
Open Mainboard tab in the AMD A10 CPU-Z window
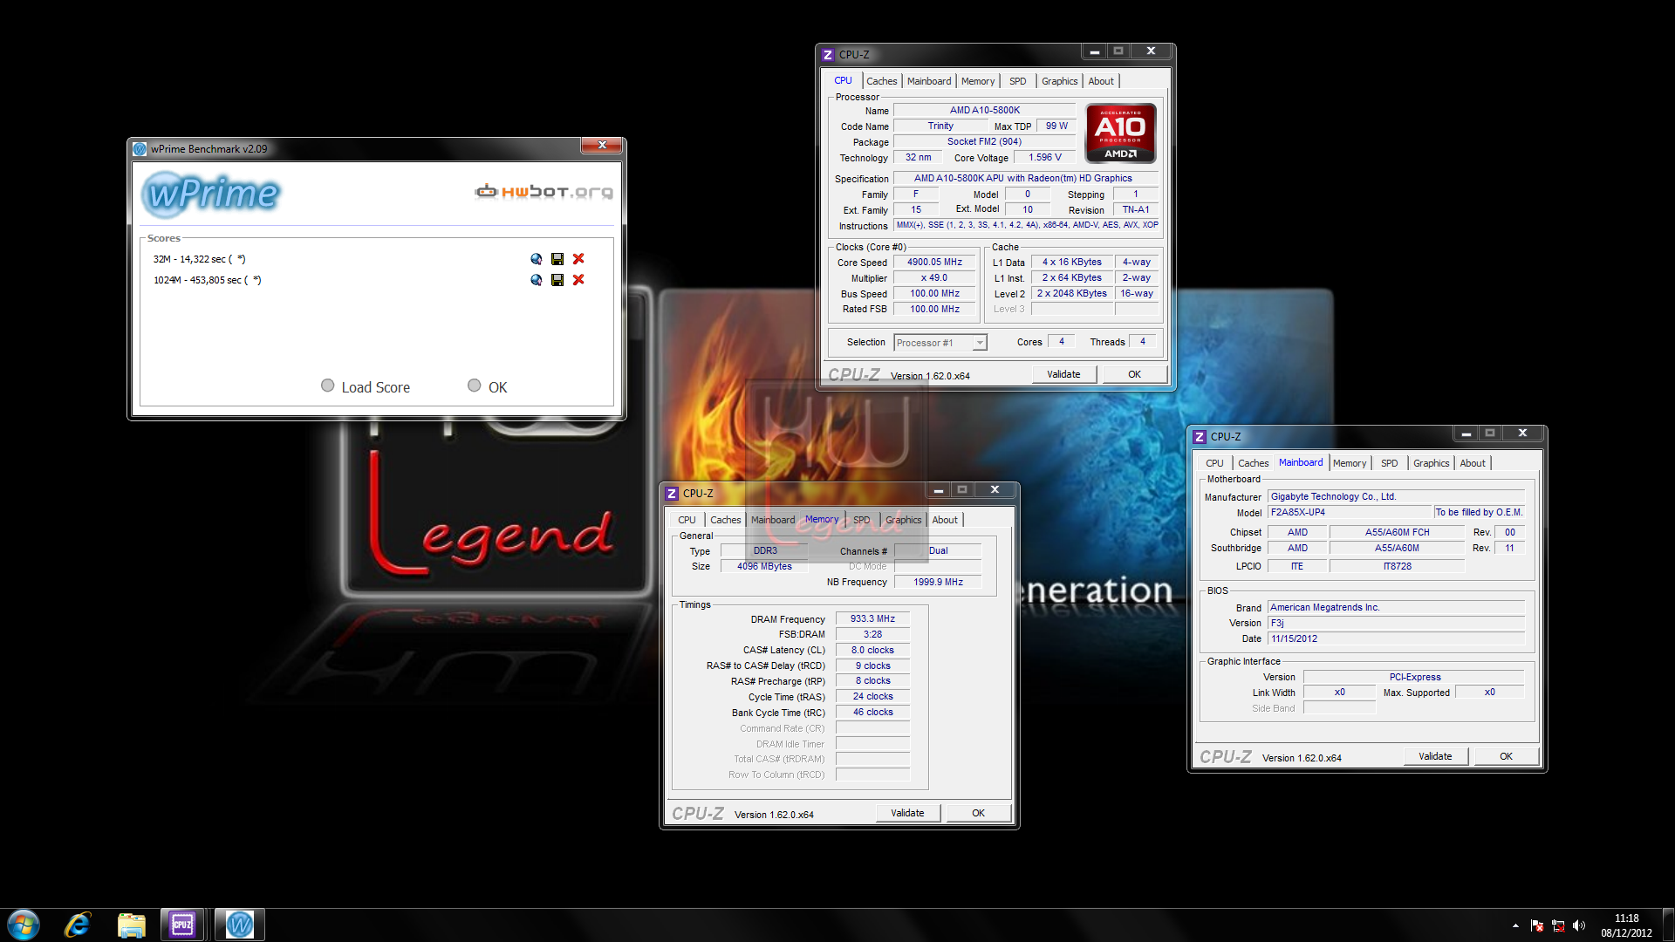click(x=929, y=81)
